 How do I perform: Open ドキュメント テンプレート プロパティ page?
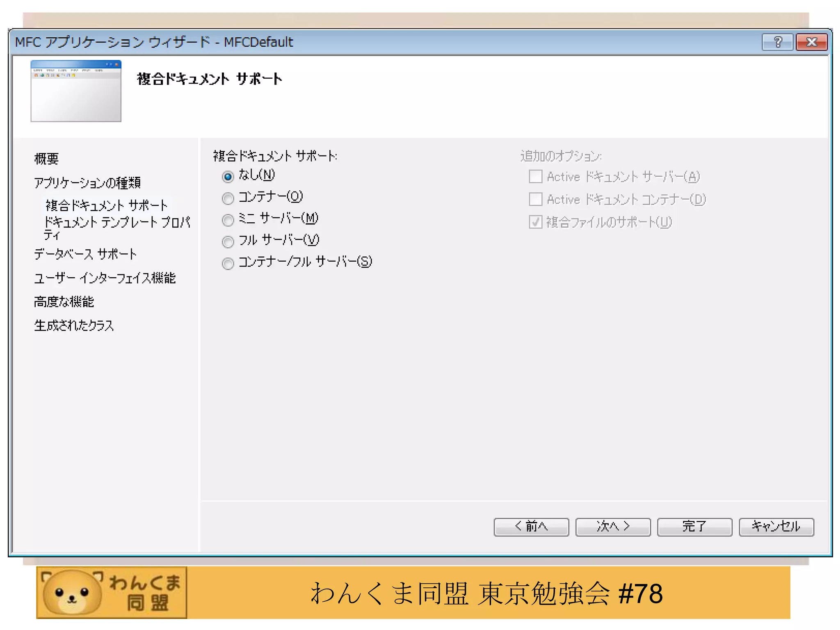coord(116,223)
